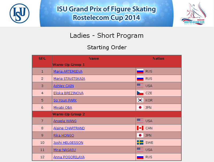This screenshot has width=214, height=162.
Task: Open So Youn PARK's skater page
Action: click(x=65, y=100)
